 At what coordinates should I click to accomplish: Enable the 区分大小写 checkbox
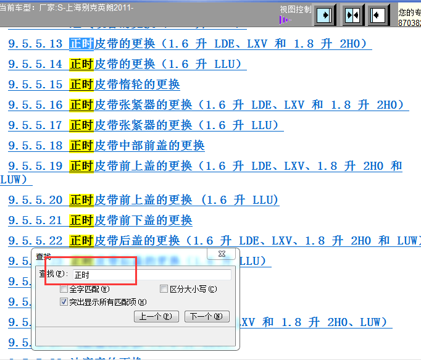tap(164, 289)
